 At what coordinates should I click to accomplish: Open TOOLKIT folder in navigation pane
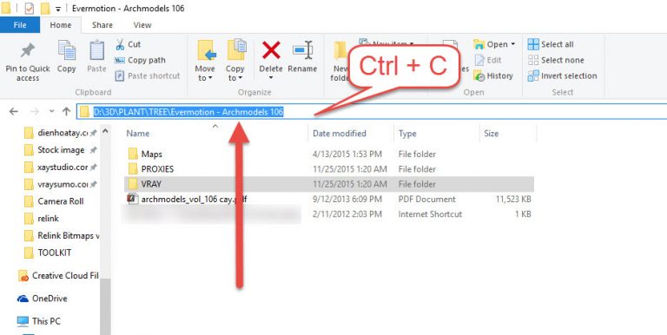(x=48, y=253)
